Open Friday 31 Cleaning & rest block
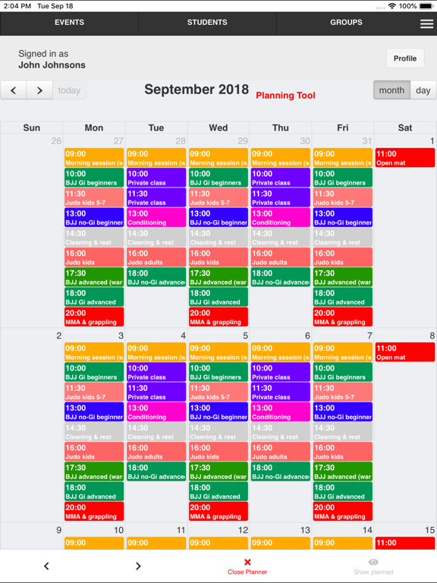437x583 pixels. pos(343,238)
